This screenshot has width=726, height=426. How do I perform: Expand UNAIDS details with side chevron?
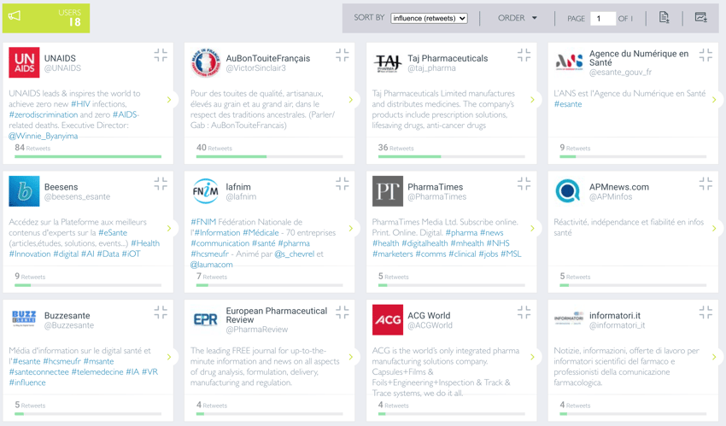coord(169,99)
